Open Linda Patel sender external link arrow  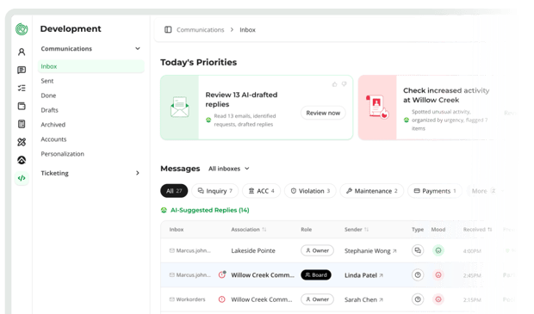[x=381, y=275]
